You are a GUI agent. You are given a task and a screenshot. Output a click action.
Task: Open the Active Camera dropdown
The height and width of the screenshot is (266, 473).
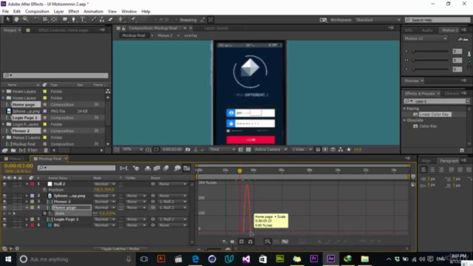(x=270, y=149)
